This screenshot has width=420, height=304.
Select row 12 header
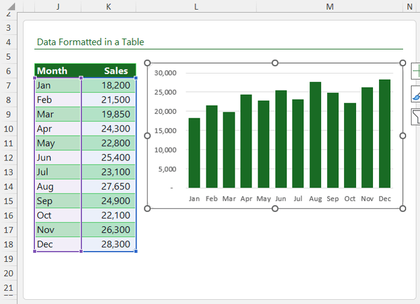(8, 157)
